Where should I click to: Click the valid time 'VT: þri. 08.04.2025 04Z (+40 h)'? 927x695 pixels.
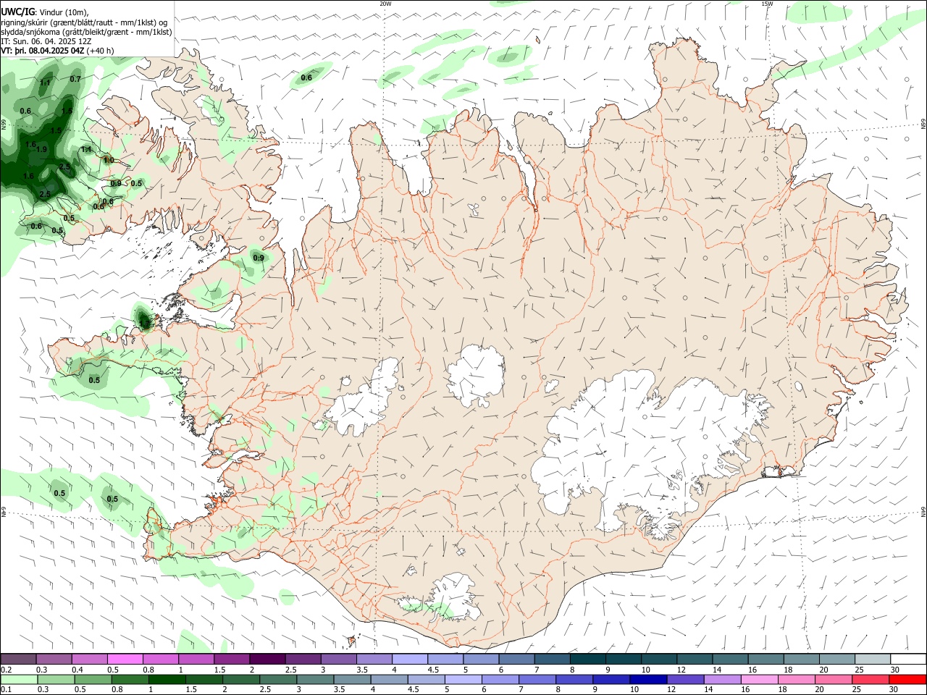pos(57,51)
